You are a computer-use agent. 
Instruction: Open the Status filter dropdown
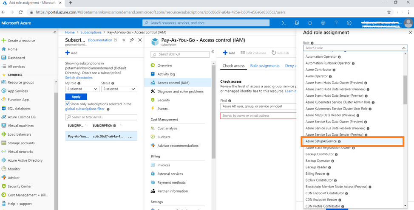119,89
